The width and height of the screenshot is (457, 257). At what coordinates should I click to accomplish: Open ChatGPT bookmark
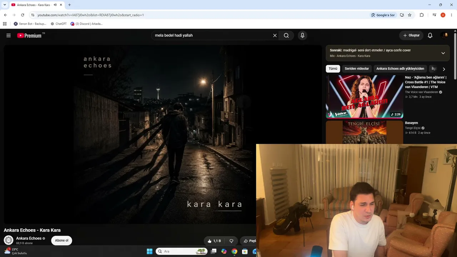pos(59,24)
